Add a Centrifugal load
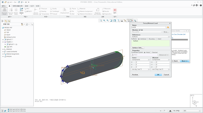Viewport: 203px width, 113px height. (x=54, y=11)
